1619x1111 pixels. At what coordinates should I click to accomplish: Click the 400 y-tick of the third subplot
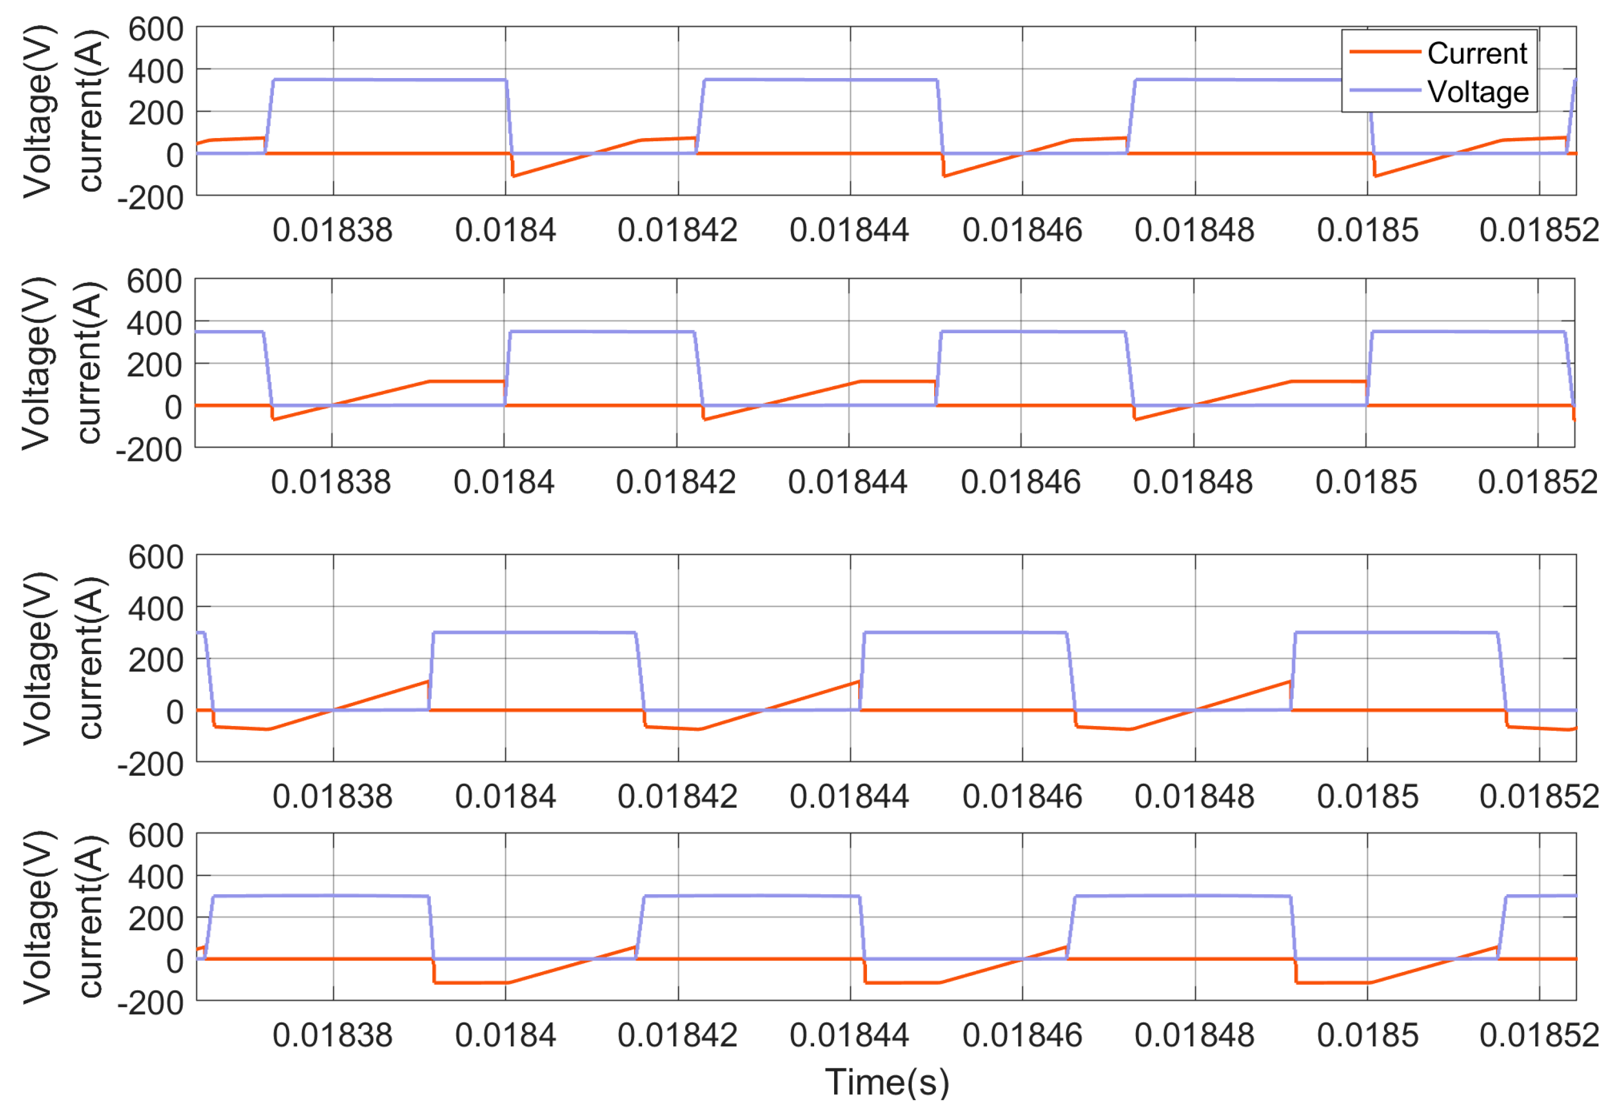[156, 609]
